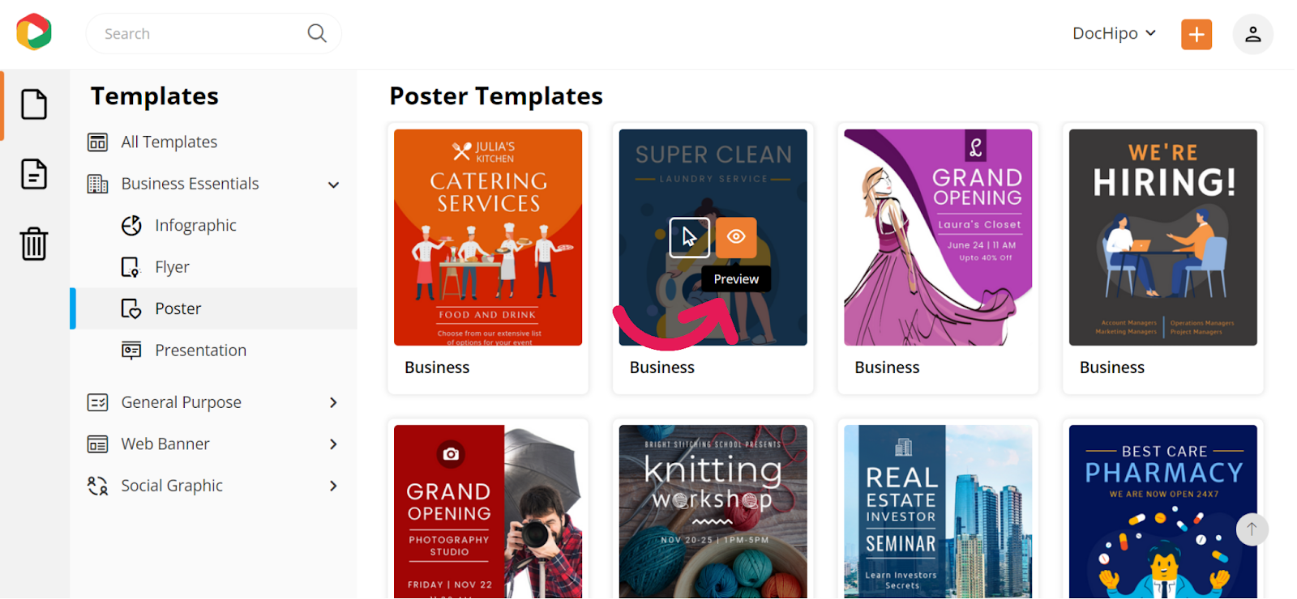Expand the Social Graphic section chevron
The width and height of the screenshot is (1297, 599).
point(333,486)
